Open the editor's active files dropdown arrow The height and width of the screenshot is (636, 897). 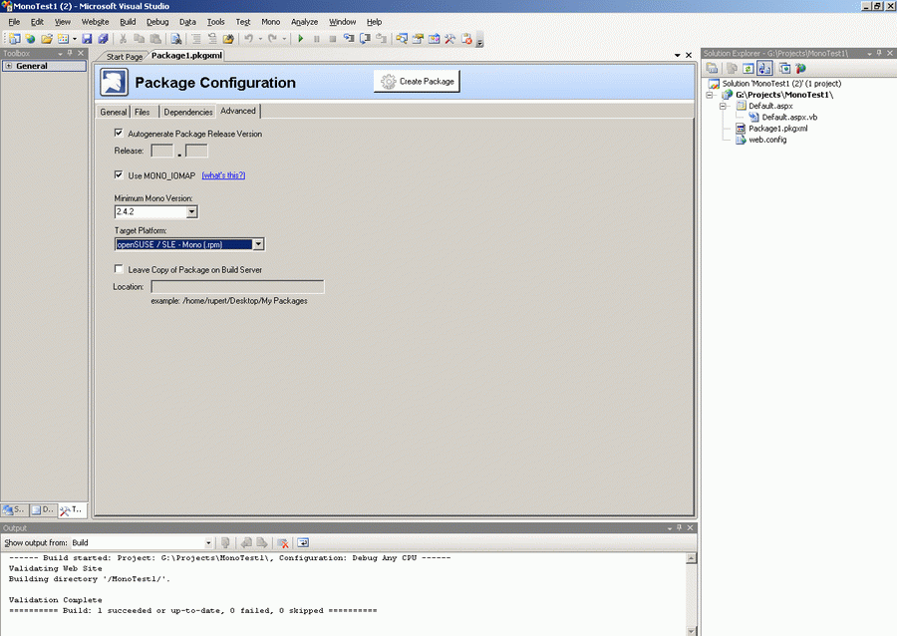[x=678, y=56]
